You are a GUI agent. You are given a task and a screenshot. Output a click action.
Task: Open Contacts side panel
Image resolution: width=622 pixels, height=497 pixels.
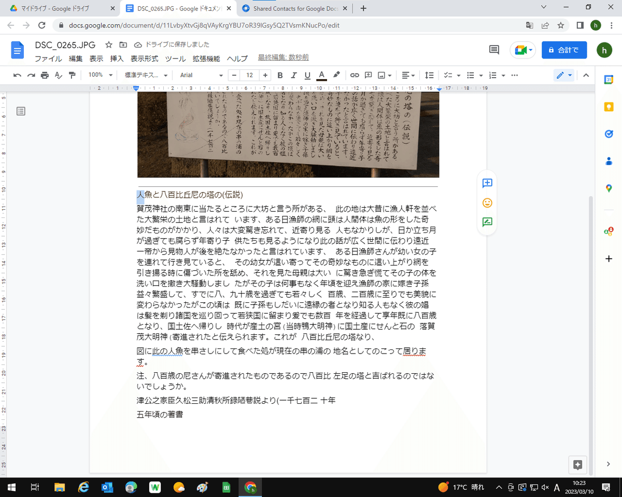pyautogui.click(x=609, y=161)
